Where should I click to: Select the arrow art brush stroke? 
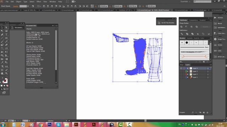194,57
